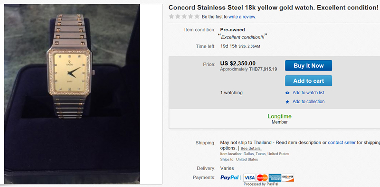Click Add to watch list link

308,93
